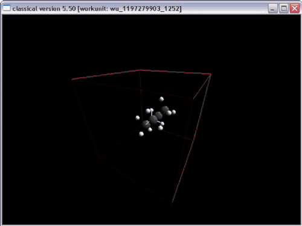The width and height of the screenshot is (302, 226).
Task: Pick the upper-right dark carbon atom
Action: (x=165, y=110)
